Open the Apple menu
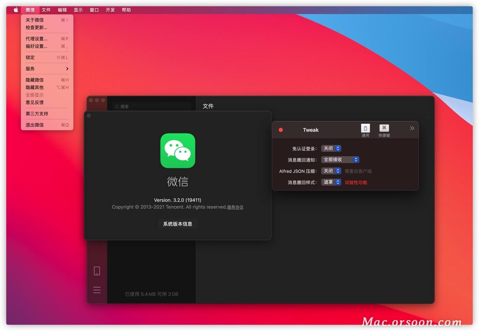479x331 pixels. [16, 10]
